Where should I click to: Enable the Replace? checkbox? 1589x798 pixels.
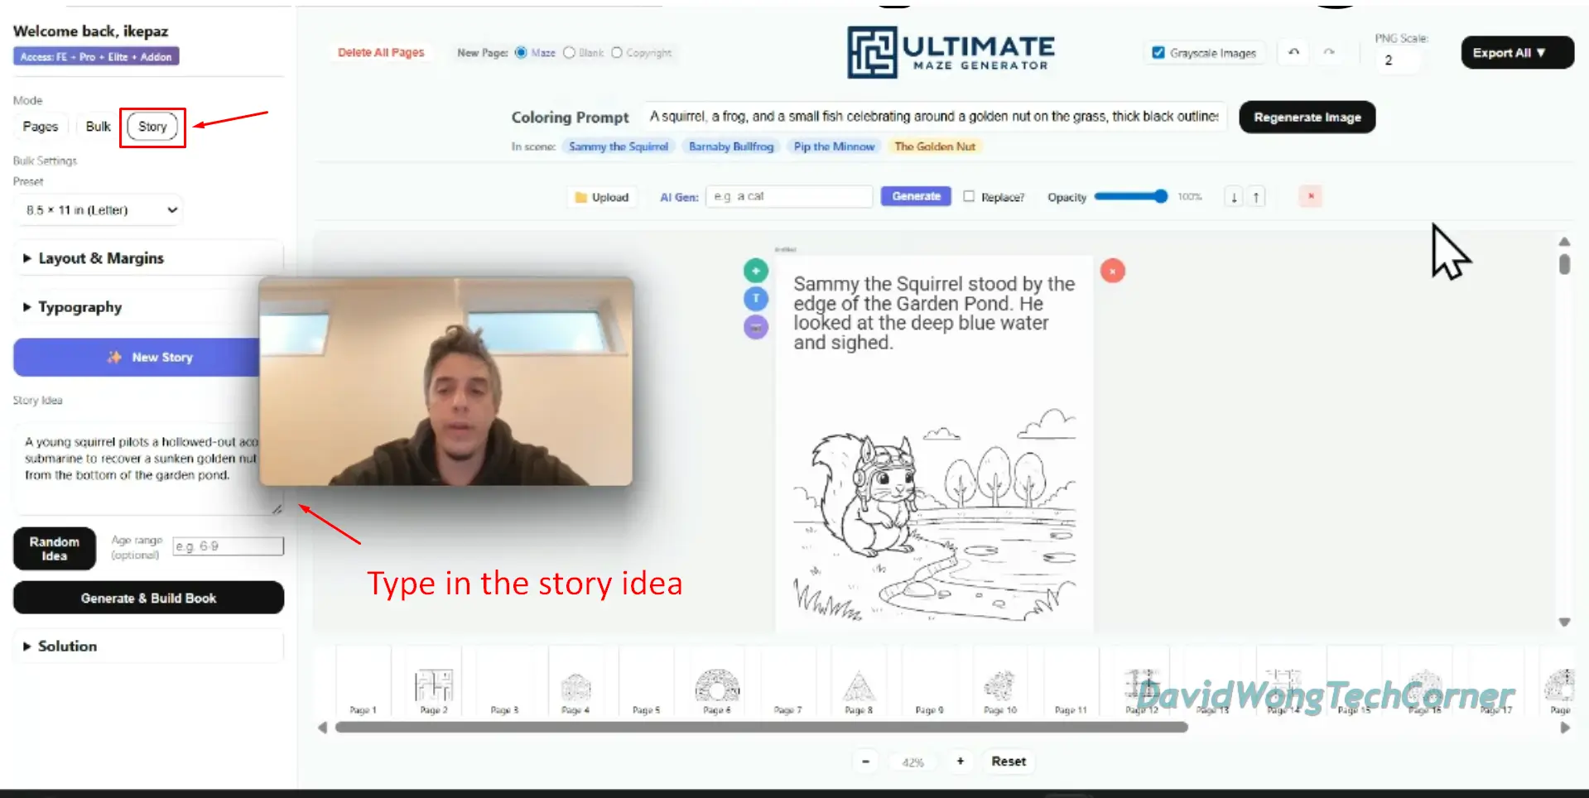[x=969, y=196]
